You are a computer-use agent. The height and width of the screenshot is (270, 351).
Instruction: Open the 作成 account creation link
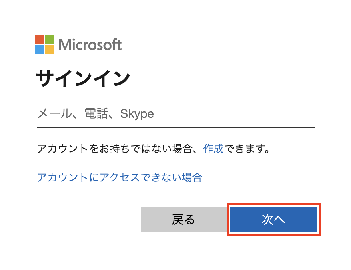click(x=213, y=149)
